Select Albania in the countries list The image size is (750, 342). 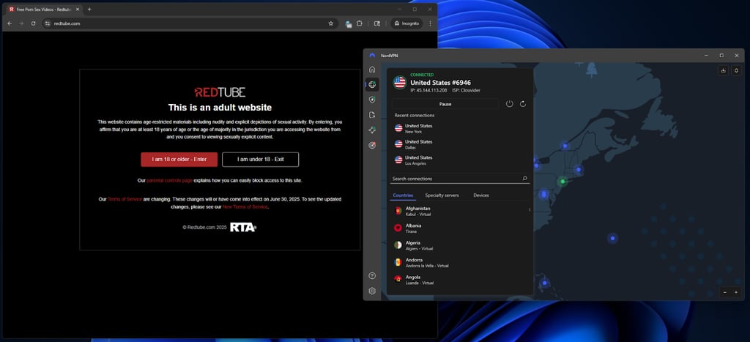pyautogui.click(x=459, y=228)
